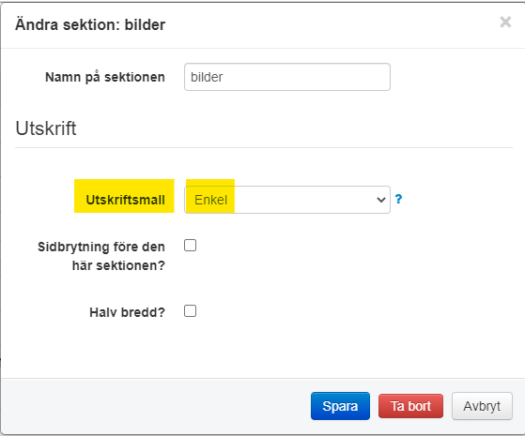Close the Ändra sektion dialog with X
Viewport: 525px width, 436px height.
coord(505,23)
